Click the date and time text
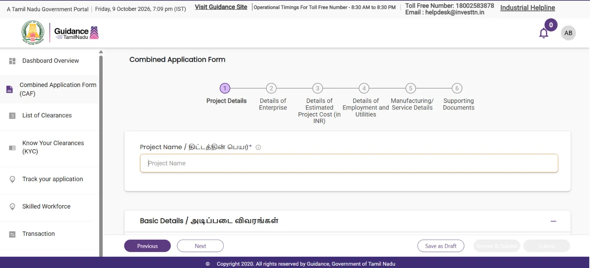The image size is (590, 268). click(140, 9)
